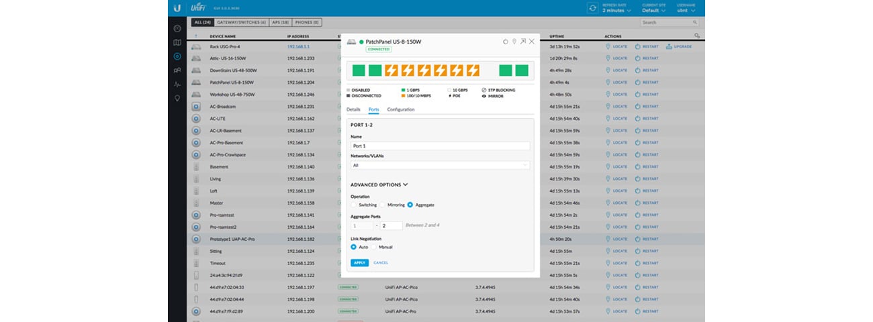Select the Prototype1 UAP-AC-Pro row
This screenshot has width=873, height=322.
(x=447, y=239)
